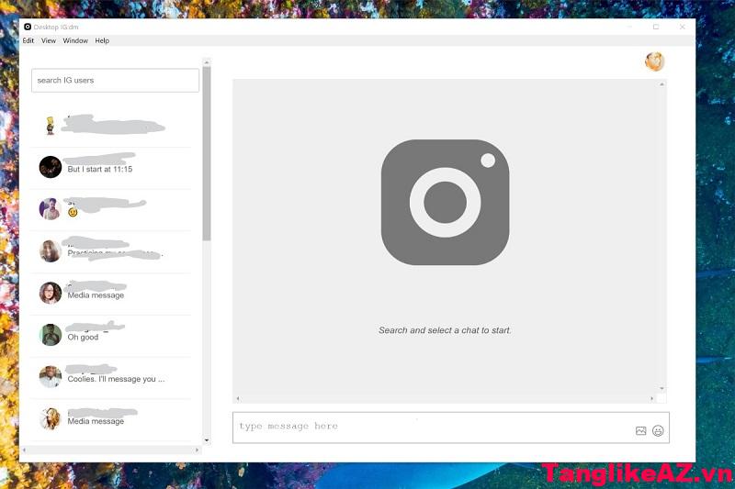The height and width of the screenshot is (489, 735).
Task: Click the search IG users field
Action: point(115,81)
